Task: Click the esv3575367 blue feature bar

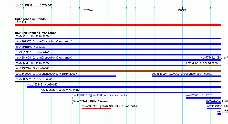Action: click(x=118, y=55)
